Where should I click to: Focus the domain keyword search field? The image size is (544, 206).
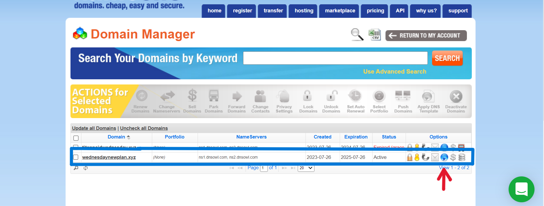335,58
